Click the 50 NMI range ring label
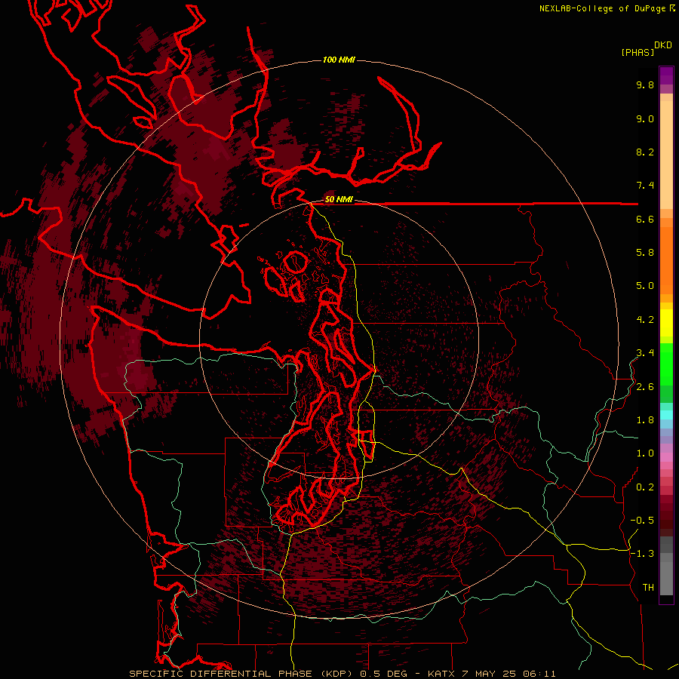The height and width of the screenshot is (679, 679). pyautogui.click(x=339, y=200)
